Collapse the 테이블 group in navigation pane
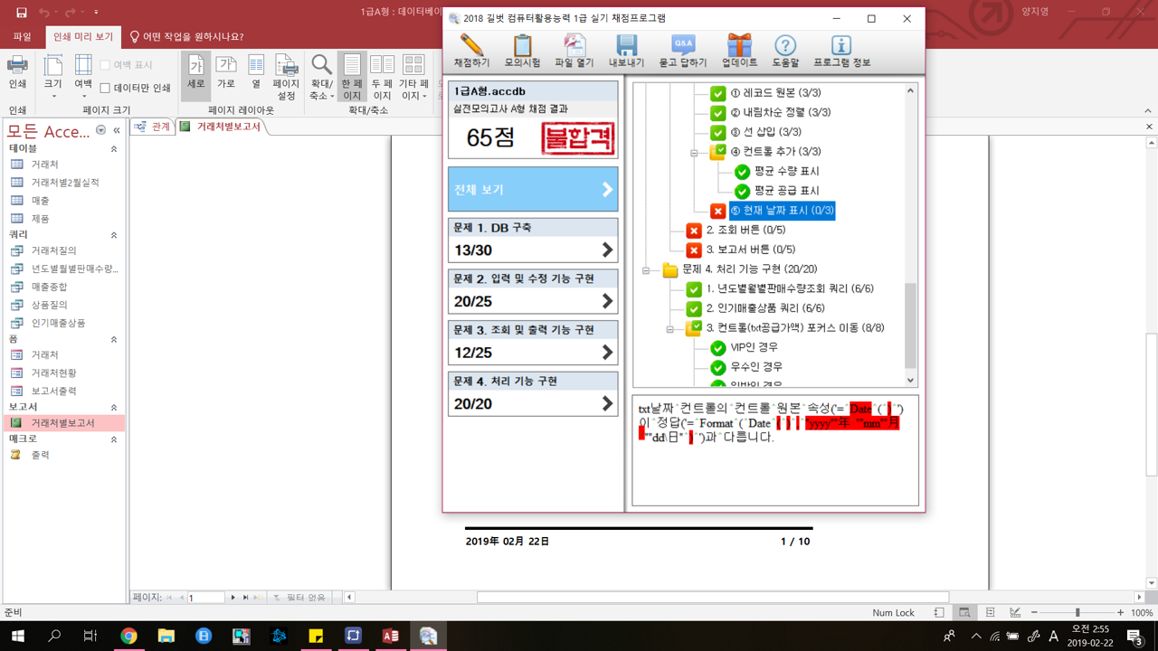Image resolution: width=1158 pixels, height=651 pixels. (114, 148)
